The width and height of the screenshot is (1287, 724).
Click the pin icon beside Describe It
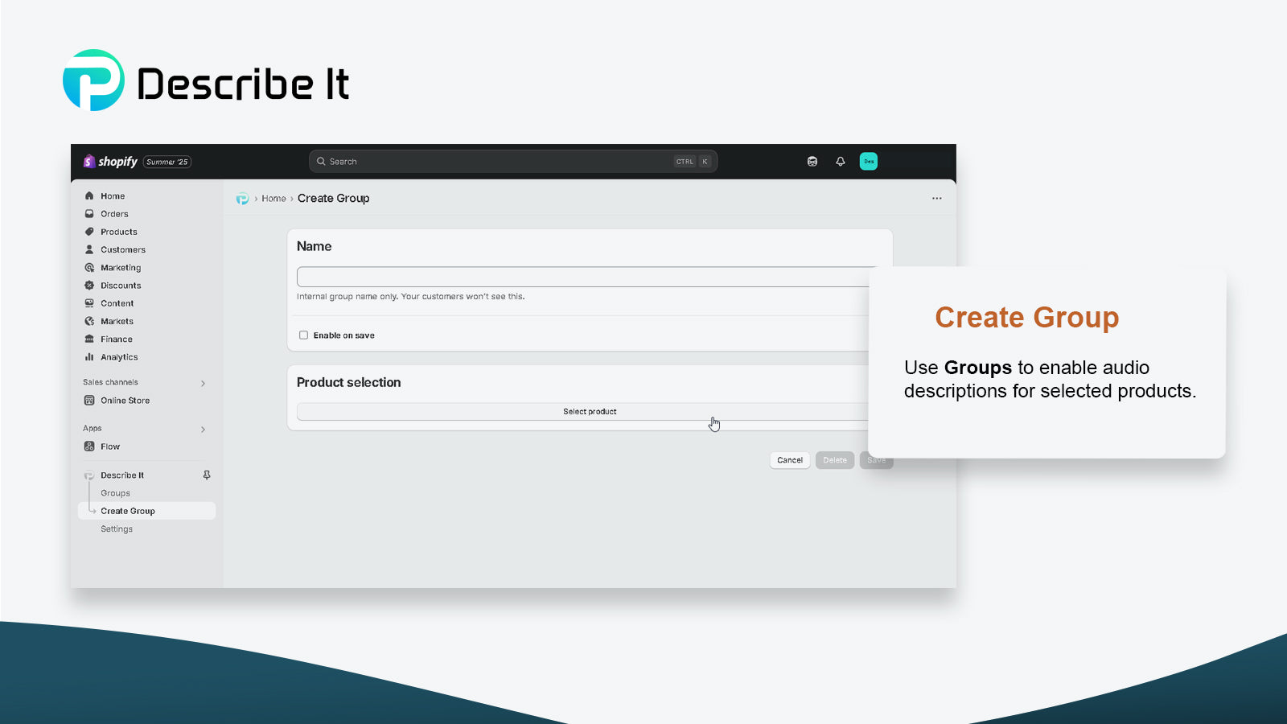(207, 475)
